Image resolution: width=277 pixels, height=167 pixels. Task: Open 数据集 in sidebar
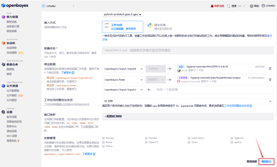coord(11,69)
